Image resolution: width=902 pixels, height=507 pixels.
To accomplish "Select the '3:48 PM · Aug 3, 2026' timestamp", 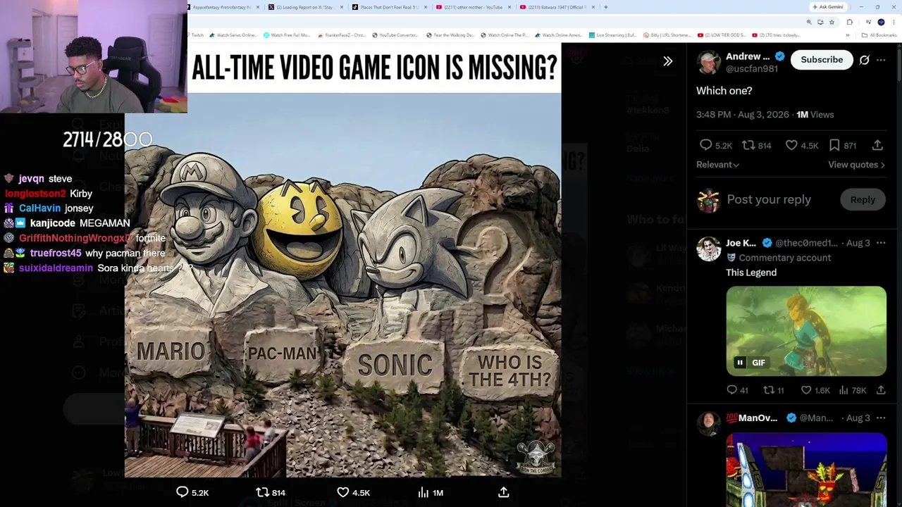I will coord(743,115).
